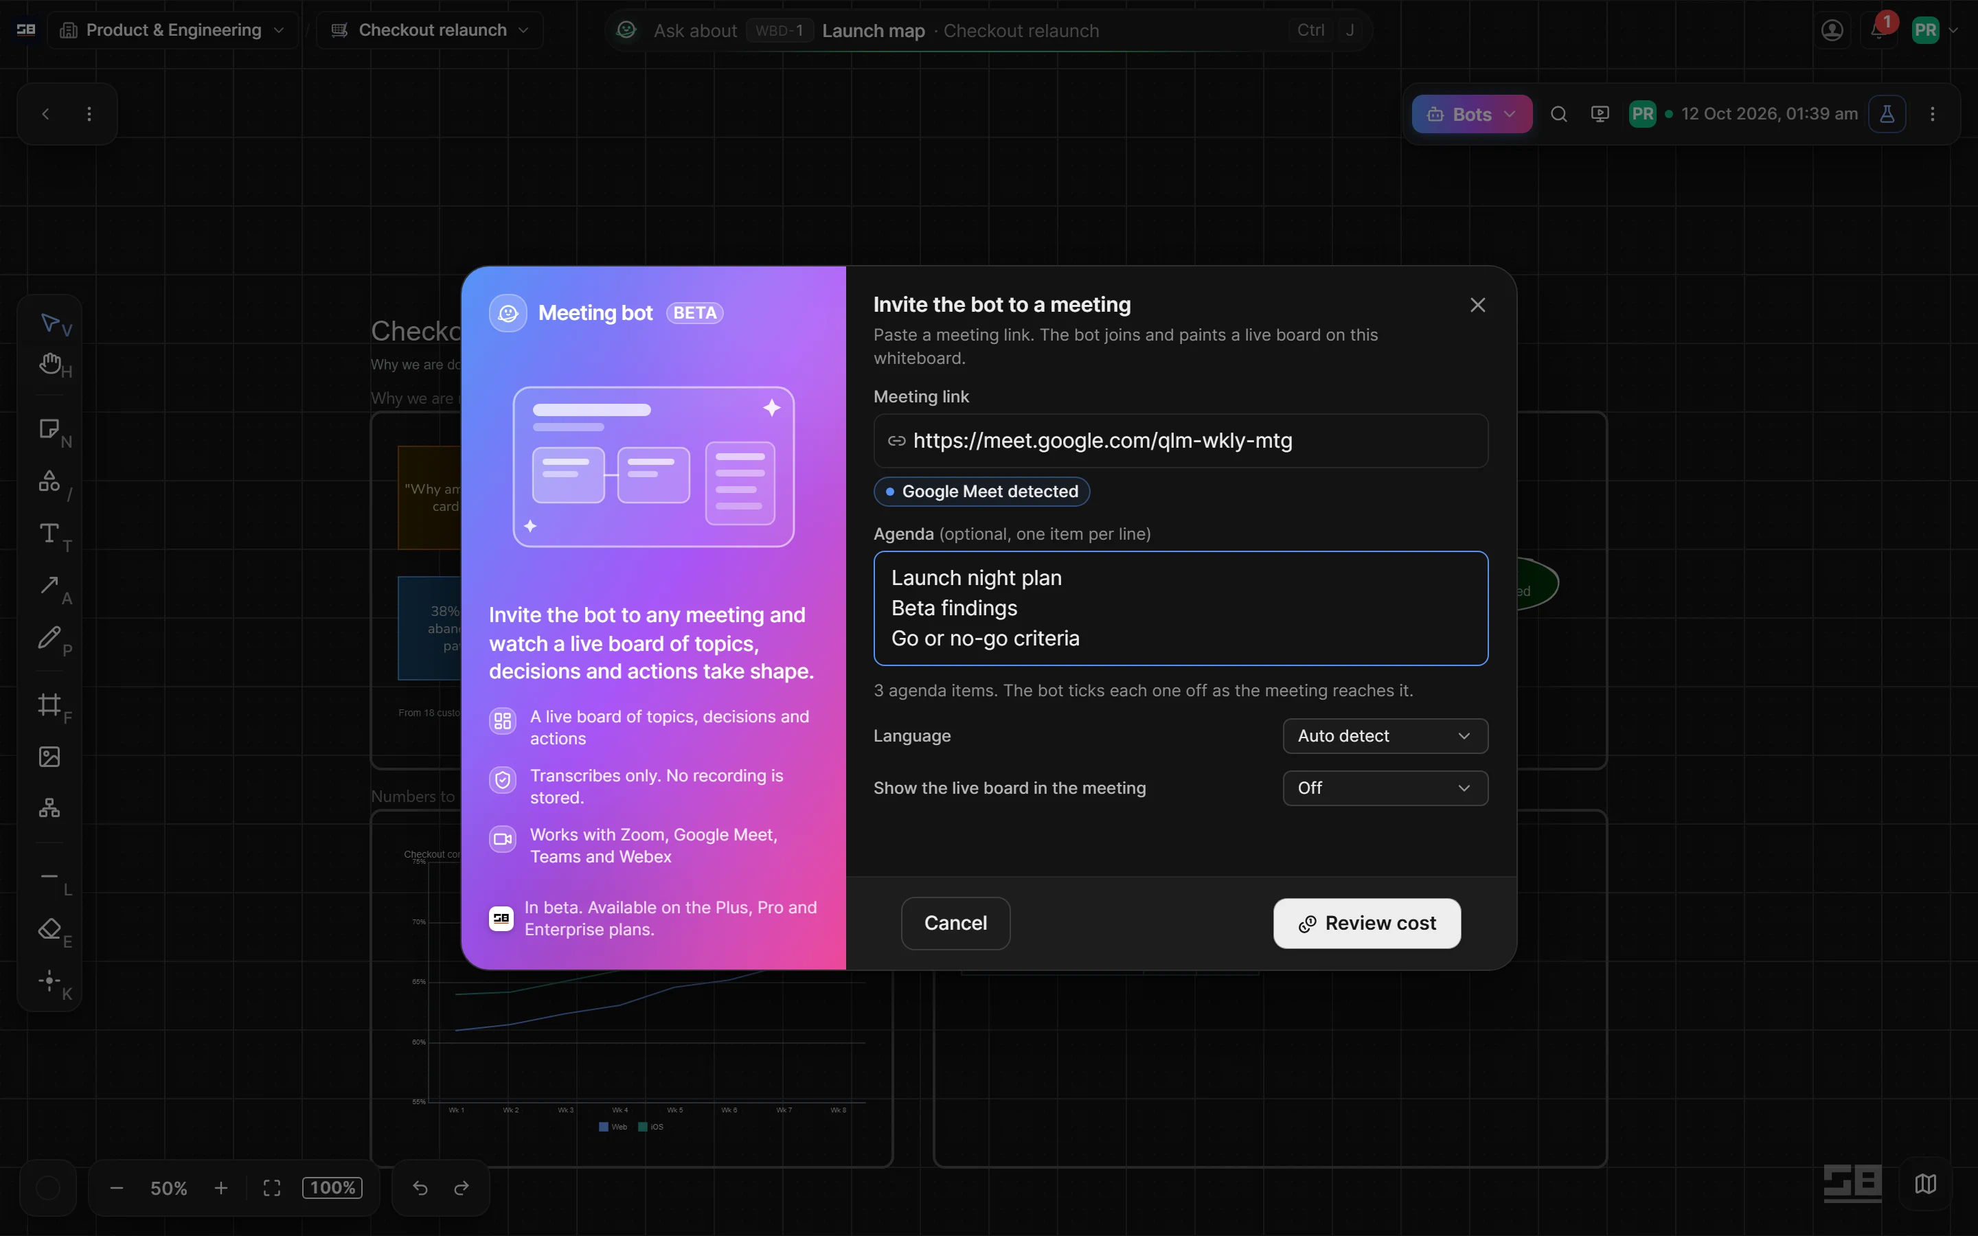Viewport: 1978px width, 1236px height.
Task: Open the Checkout relaunch project dropdown
Action: (430, 30)
